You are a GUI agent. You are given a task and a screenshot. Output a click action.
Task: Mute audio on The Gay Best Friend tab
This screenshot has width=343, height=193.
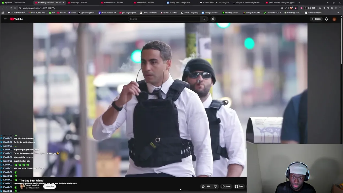point(39,3)
